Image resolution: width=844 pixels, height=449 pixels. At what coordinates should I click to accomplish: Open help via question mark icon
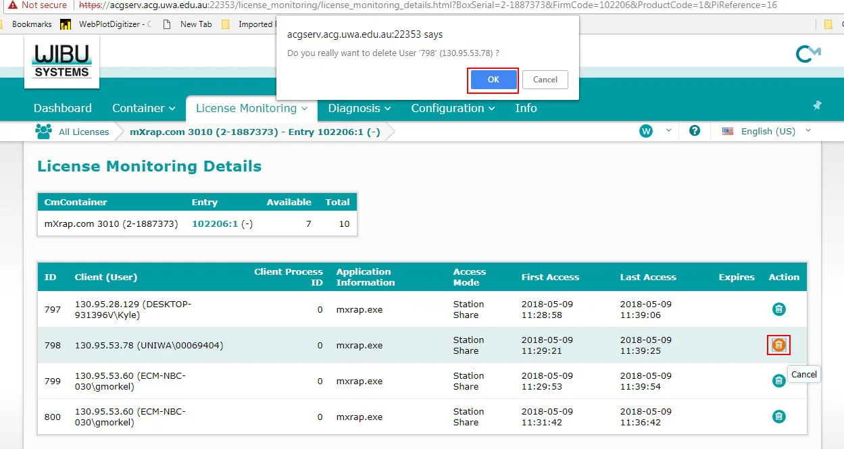694,131
